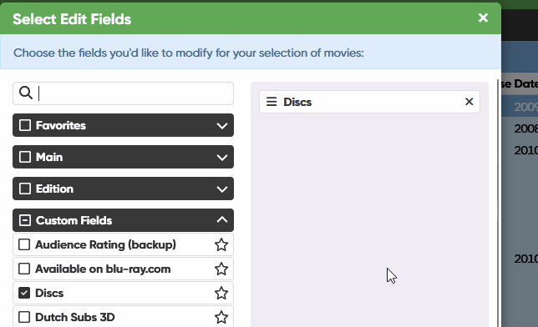Uncheck the Discs checkbox

coord(24,293)
